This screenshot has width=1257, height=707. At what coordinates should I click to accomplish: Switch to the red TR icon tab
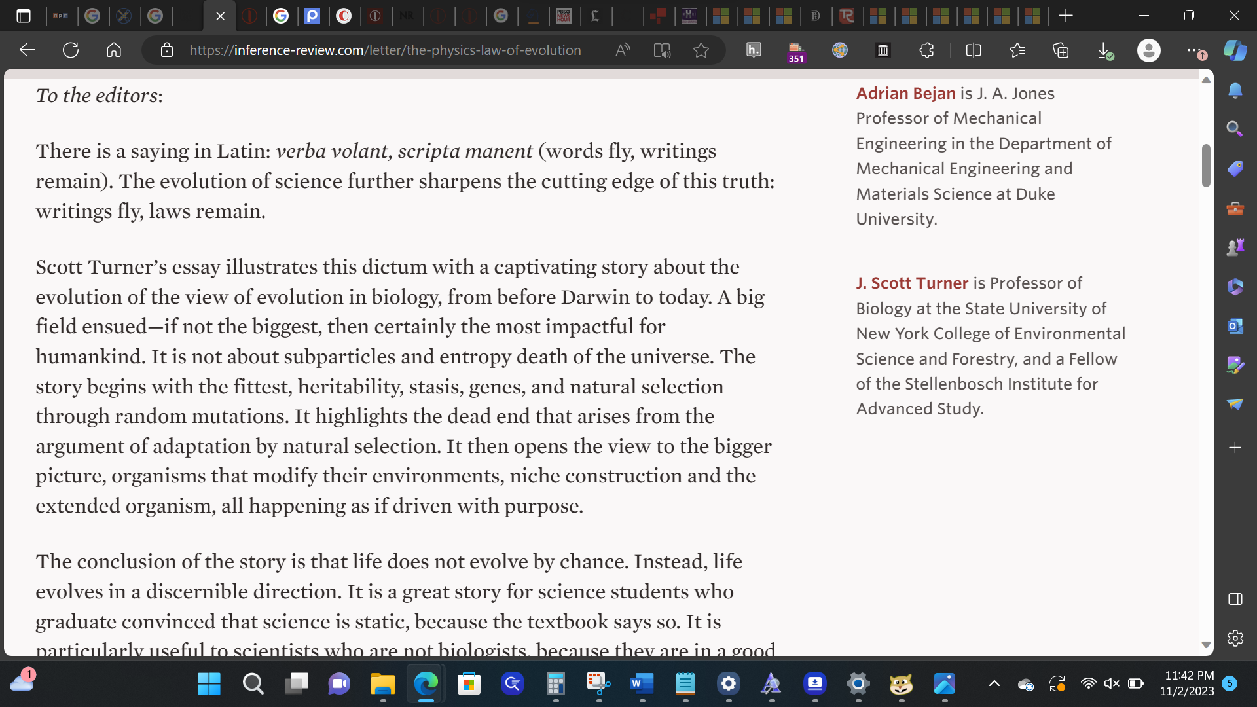pyautogui.click(x=847, y=16)
